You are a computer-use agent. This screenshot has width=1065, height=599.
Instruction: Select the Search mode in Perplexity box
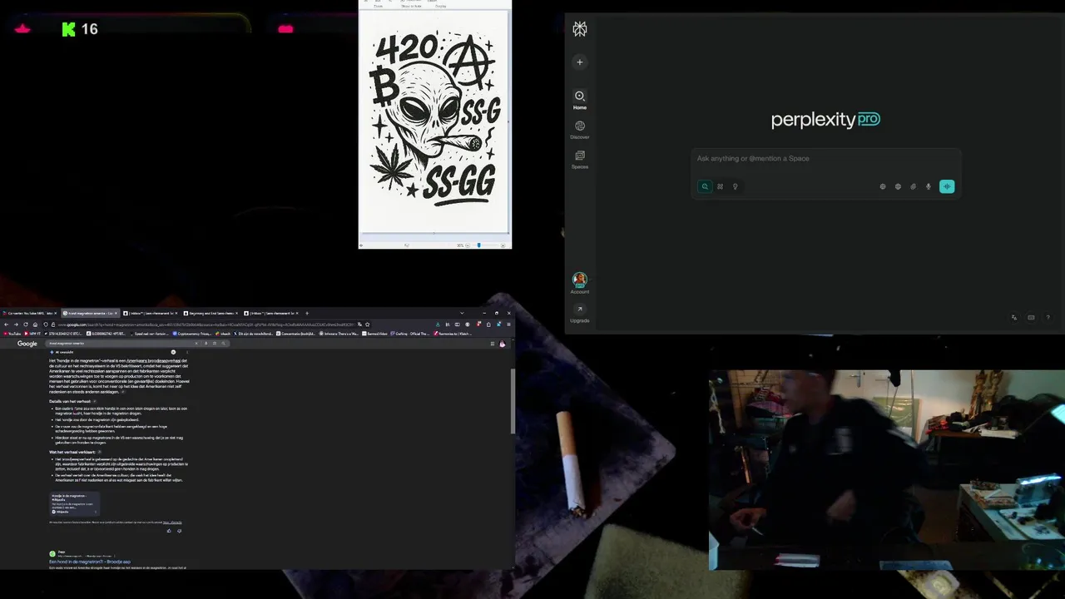705,186
